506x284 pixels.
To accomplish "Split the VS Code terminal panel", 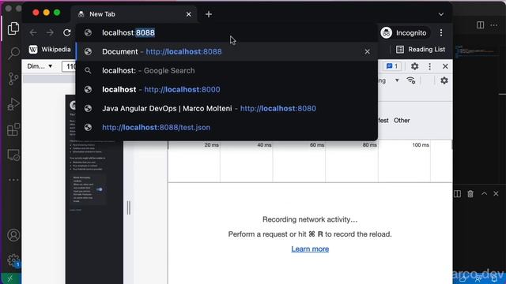I will tap(457, 194).
